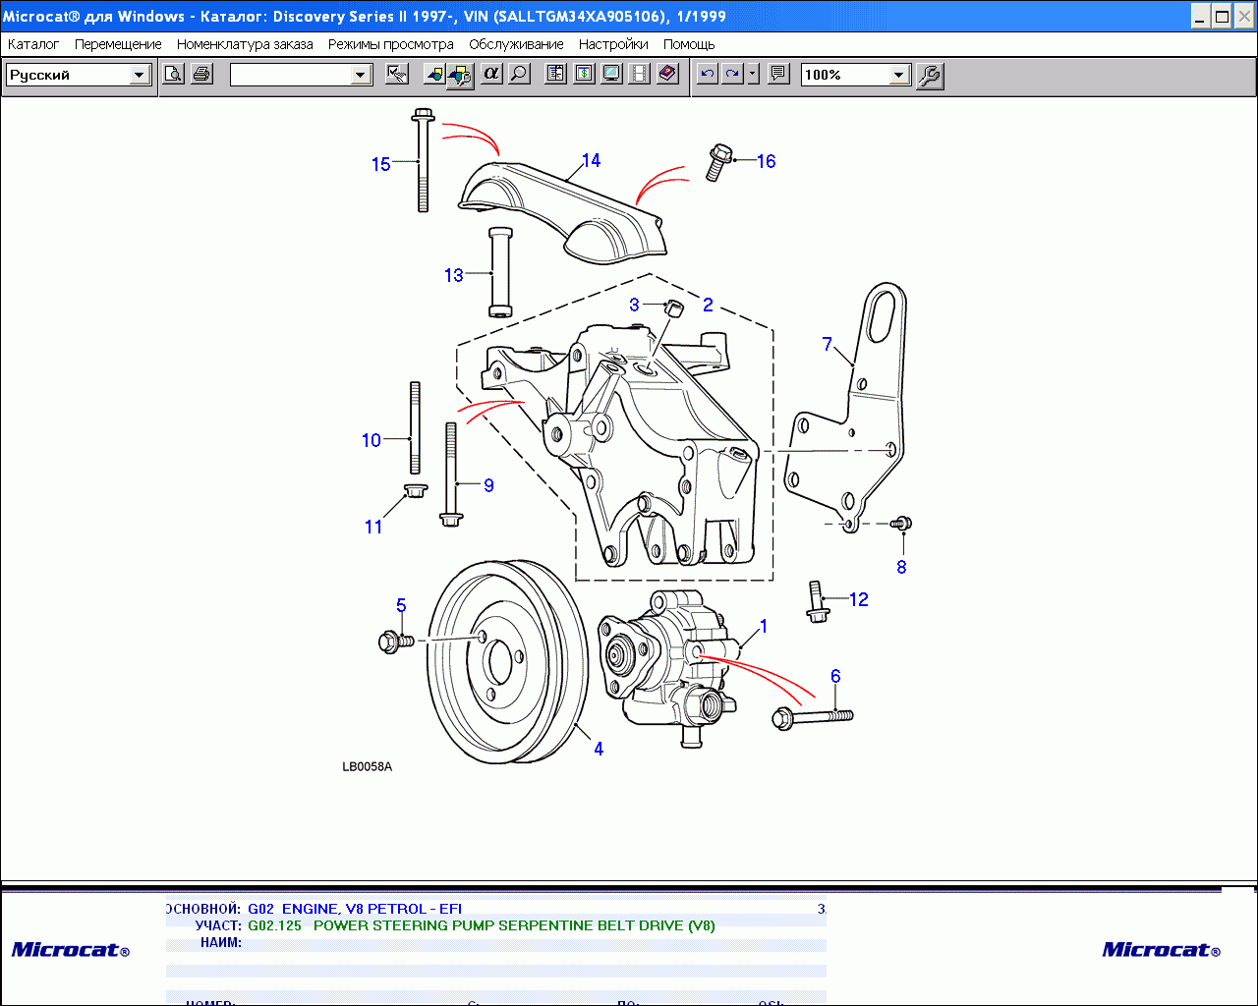The image size is (1258, 1006).
Task: Select part callout number 4 on diagram
Action: point(599,749)
